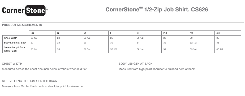Click the 3XL body length value 32 1/2

(193, 43)
